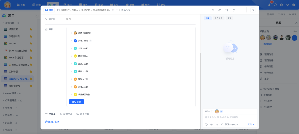Switch to the 操作记录 tab
299x134 pixels.
[218, 18]
